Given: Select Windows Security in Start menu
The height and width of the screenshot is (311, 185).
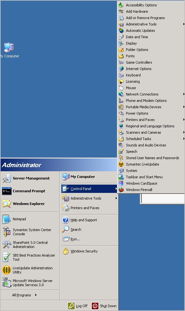Looking at the screenshot, I should click(x=89, y=251).
